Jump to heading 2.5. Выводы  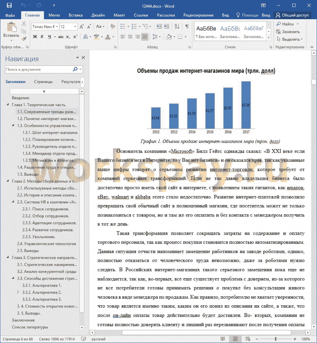tap(28, 250)
